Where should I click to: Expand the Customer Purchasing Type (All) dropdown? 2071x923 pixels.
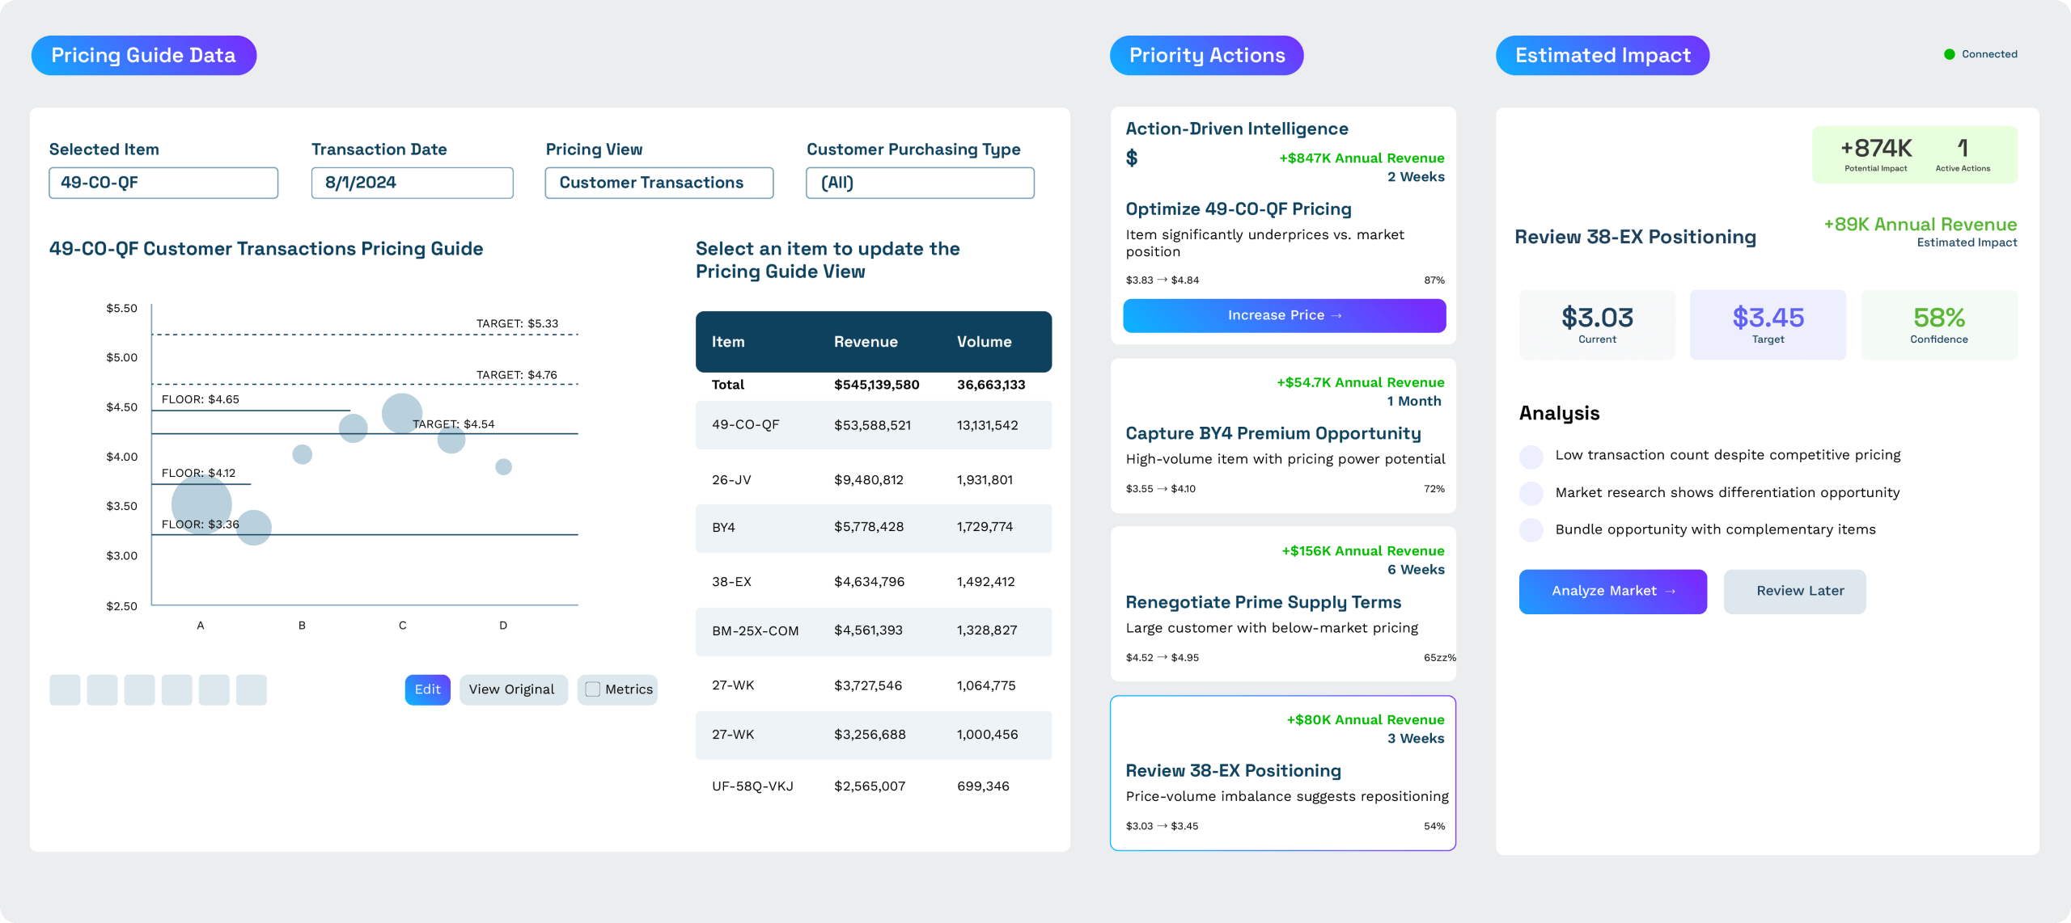920,183
